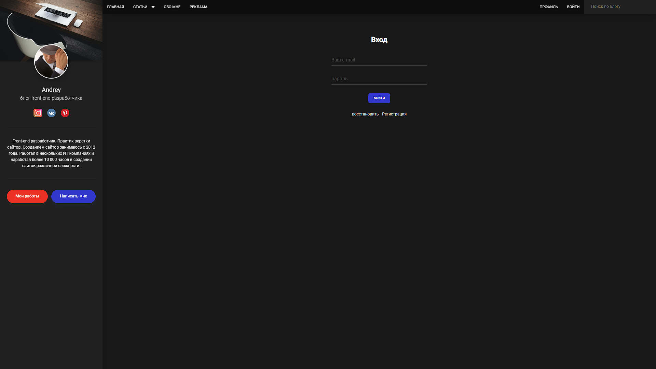This screenshot has width=656, height=369.
Task: Click the блог front-end разработчика subtitle
Action: (51, 98)
